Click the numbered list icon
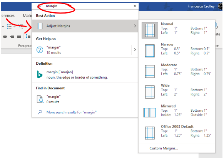The height and width of the screenshot is (161, 224). [x=9, y=27]
